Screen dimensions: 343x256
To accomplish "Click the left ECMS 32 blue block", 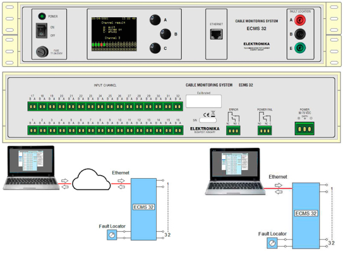I will pyautogui.click(x=143, y=205).
